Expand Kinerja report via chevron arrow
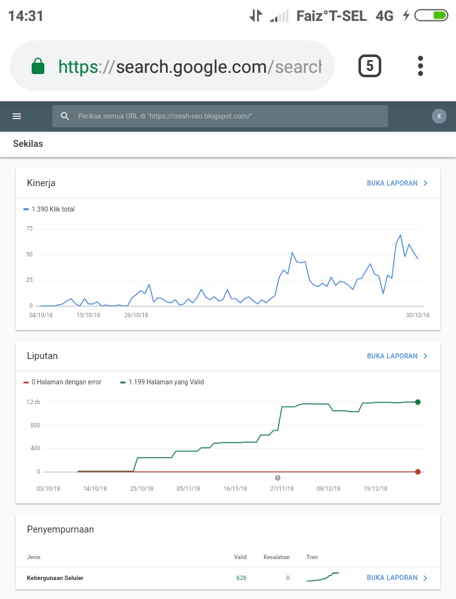This screenshot has height=599, width=456. coord(426,183)
